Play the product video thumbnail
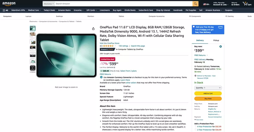 pyautogui.click(x=33, y=68)
